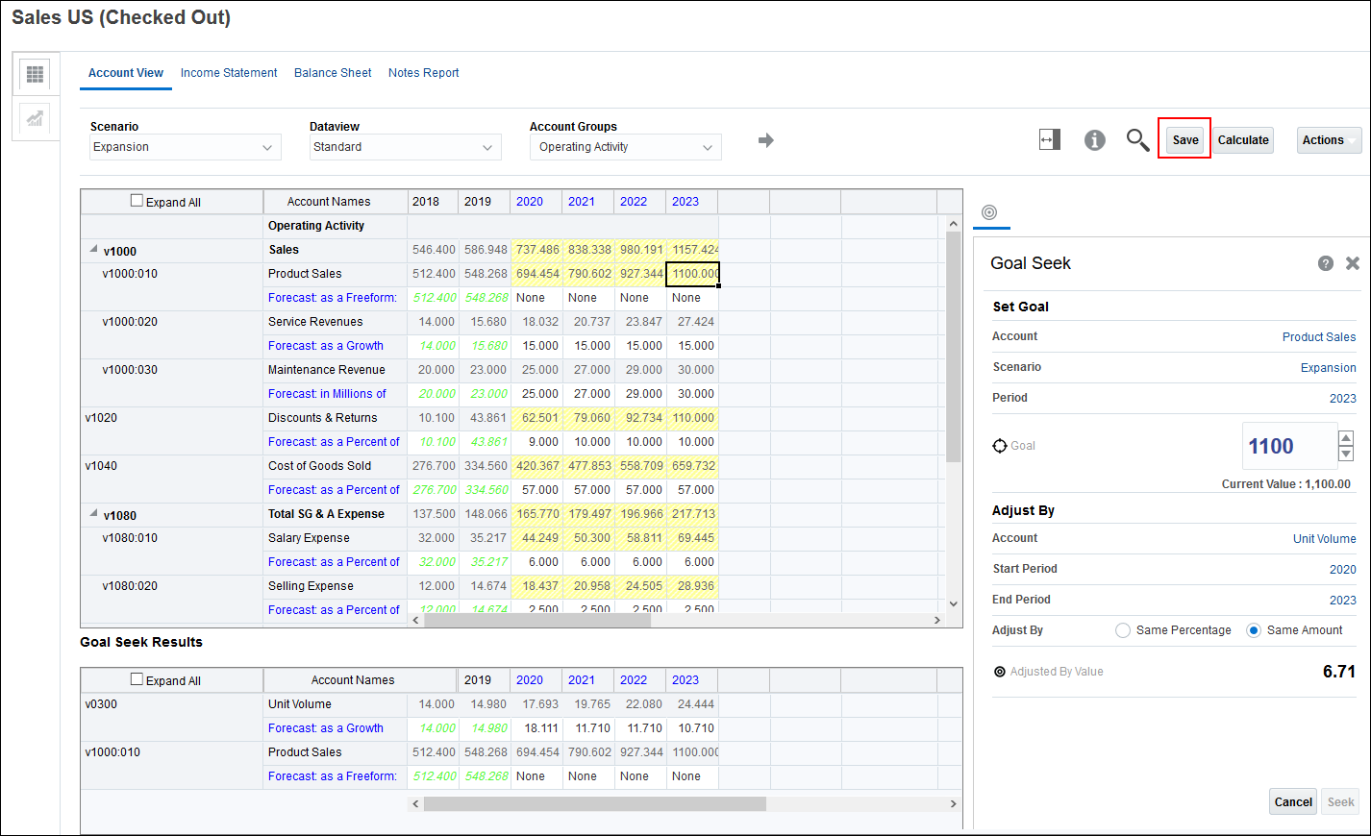Select the Same Percentage radio button

1122,630
